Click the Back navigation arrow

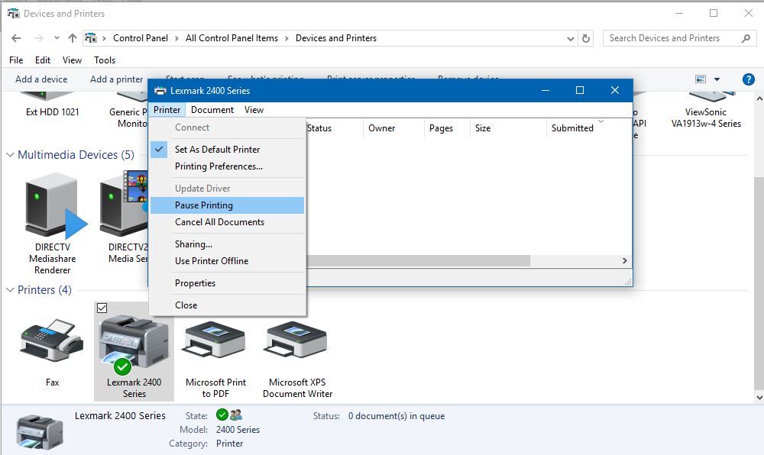click(16, 38)
